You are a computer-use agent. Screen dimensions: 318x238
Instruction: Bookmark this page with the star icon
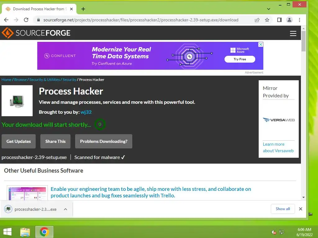267,20
